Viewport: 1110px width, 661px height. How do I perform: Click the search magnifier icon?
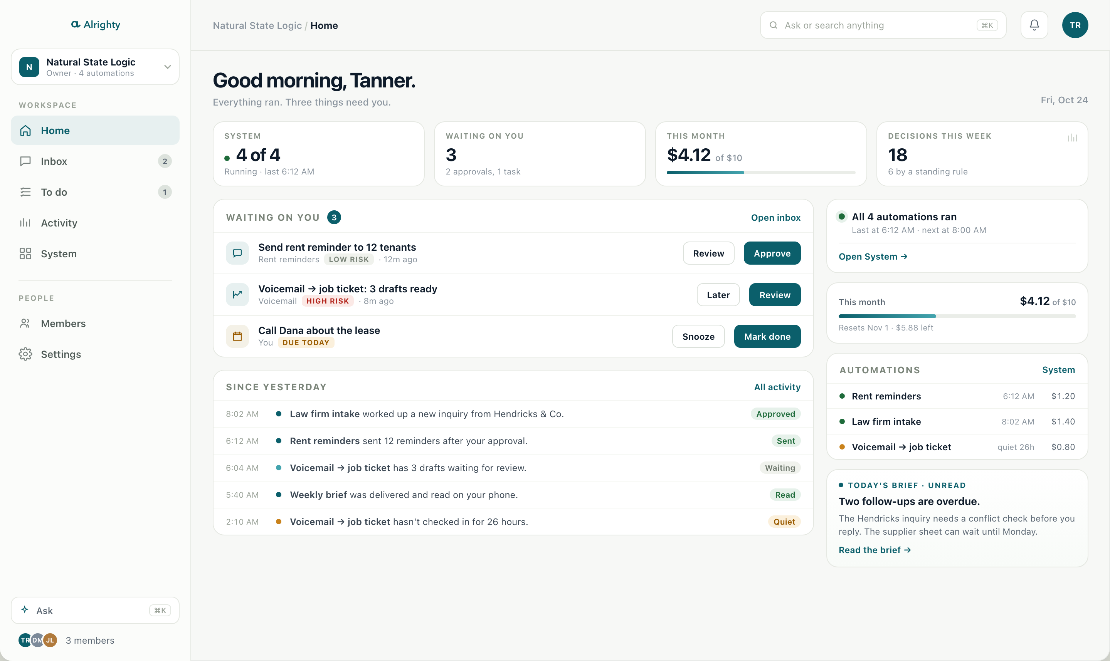773,25
